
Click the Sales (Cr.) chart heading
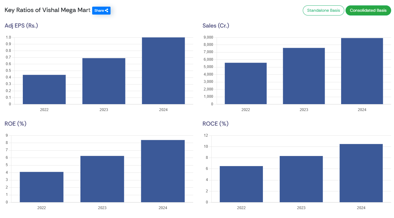tap(216, 26)
